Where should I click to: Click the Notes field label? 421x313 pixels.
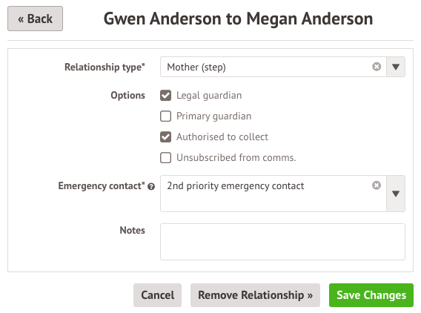coord(133,230)
